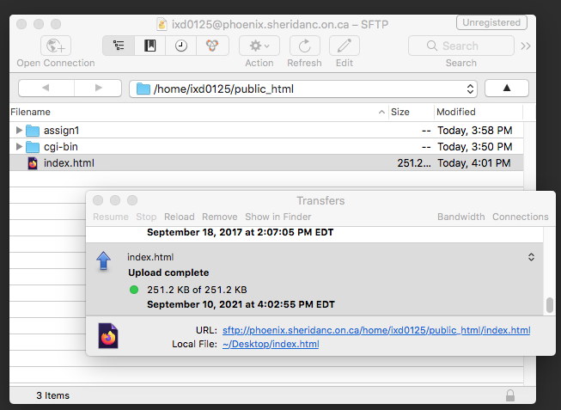The image size is (561, 410).
Task: Expand the assign1 folder
Action: (x=20, y=131)
